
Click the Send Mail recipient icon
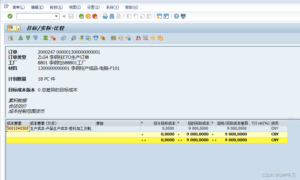coord(96,38)
